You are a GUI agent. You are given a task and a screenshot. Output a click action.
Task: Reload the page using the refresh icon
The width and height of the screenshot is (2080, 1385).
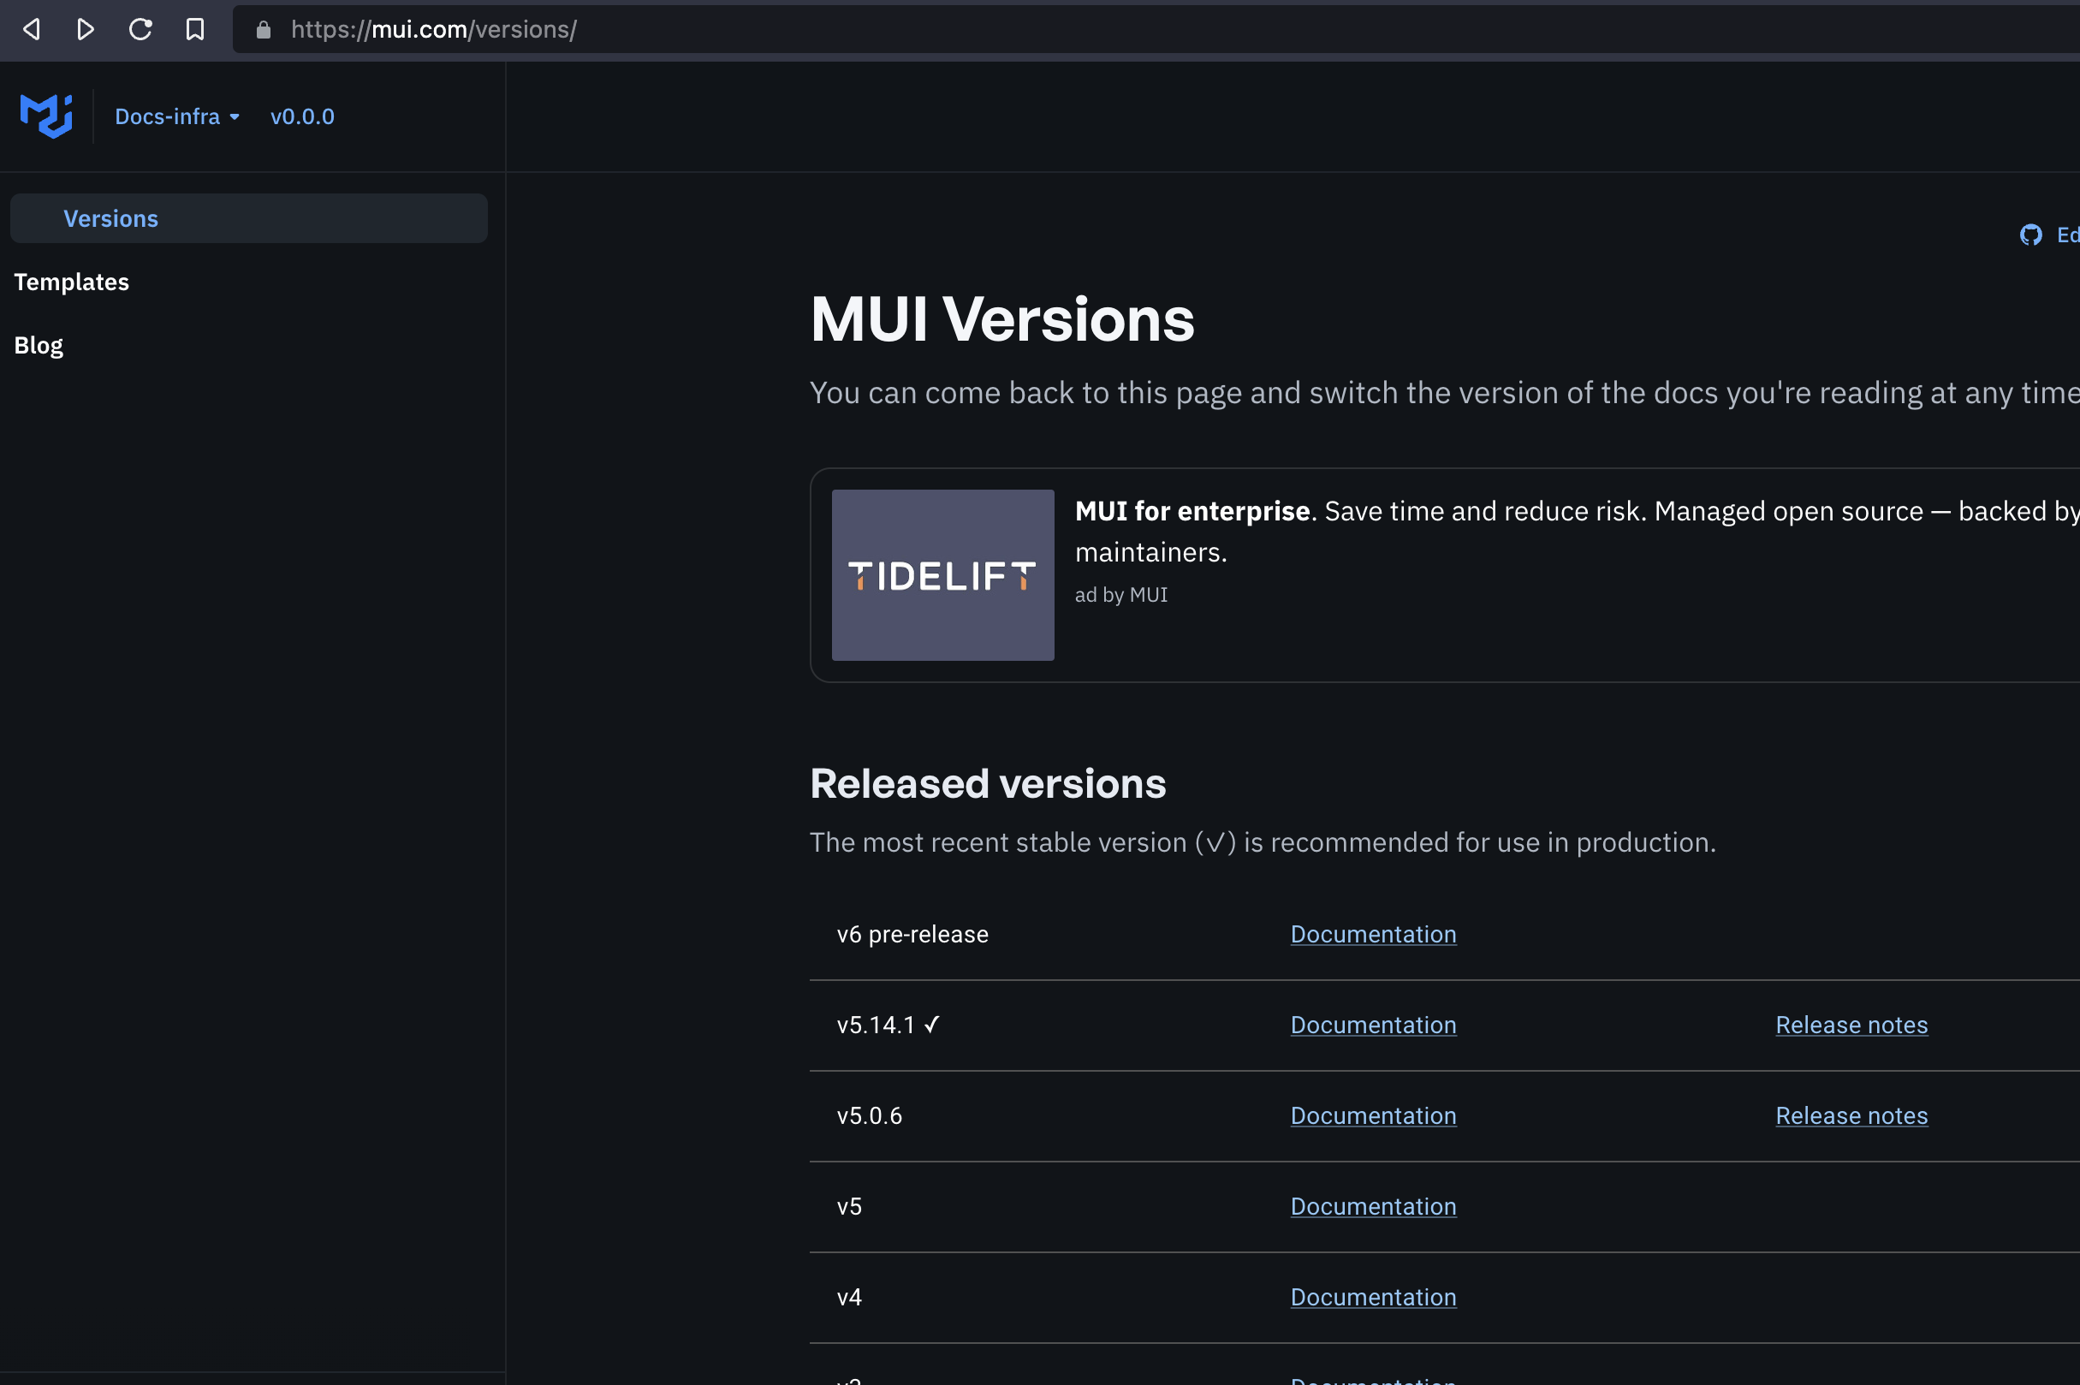click(140, 29)
